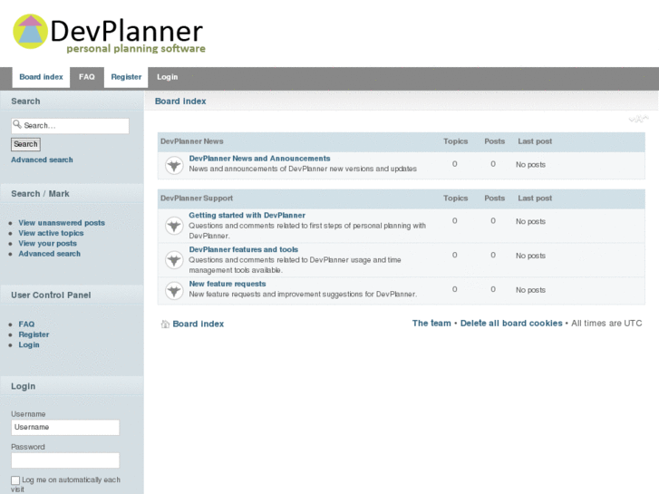Click forum icon beside DevPlanner News and Announcements
Screen dimensions: 659x494
click(173, 165)
